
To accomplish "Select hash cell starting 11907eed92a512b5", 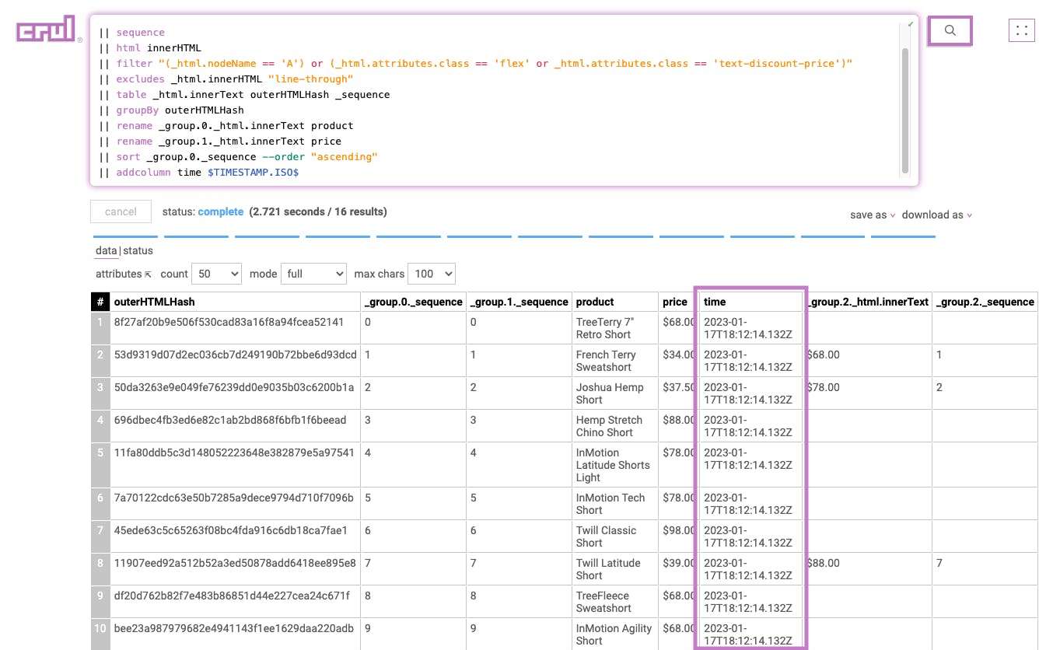I will tap(234, 569).
